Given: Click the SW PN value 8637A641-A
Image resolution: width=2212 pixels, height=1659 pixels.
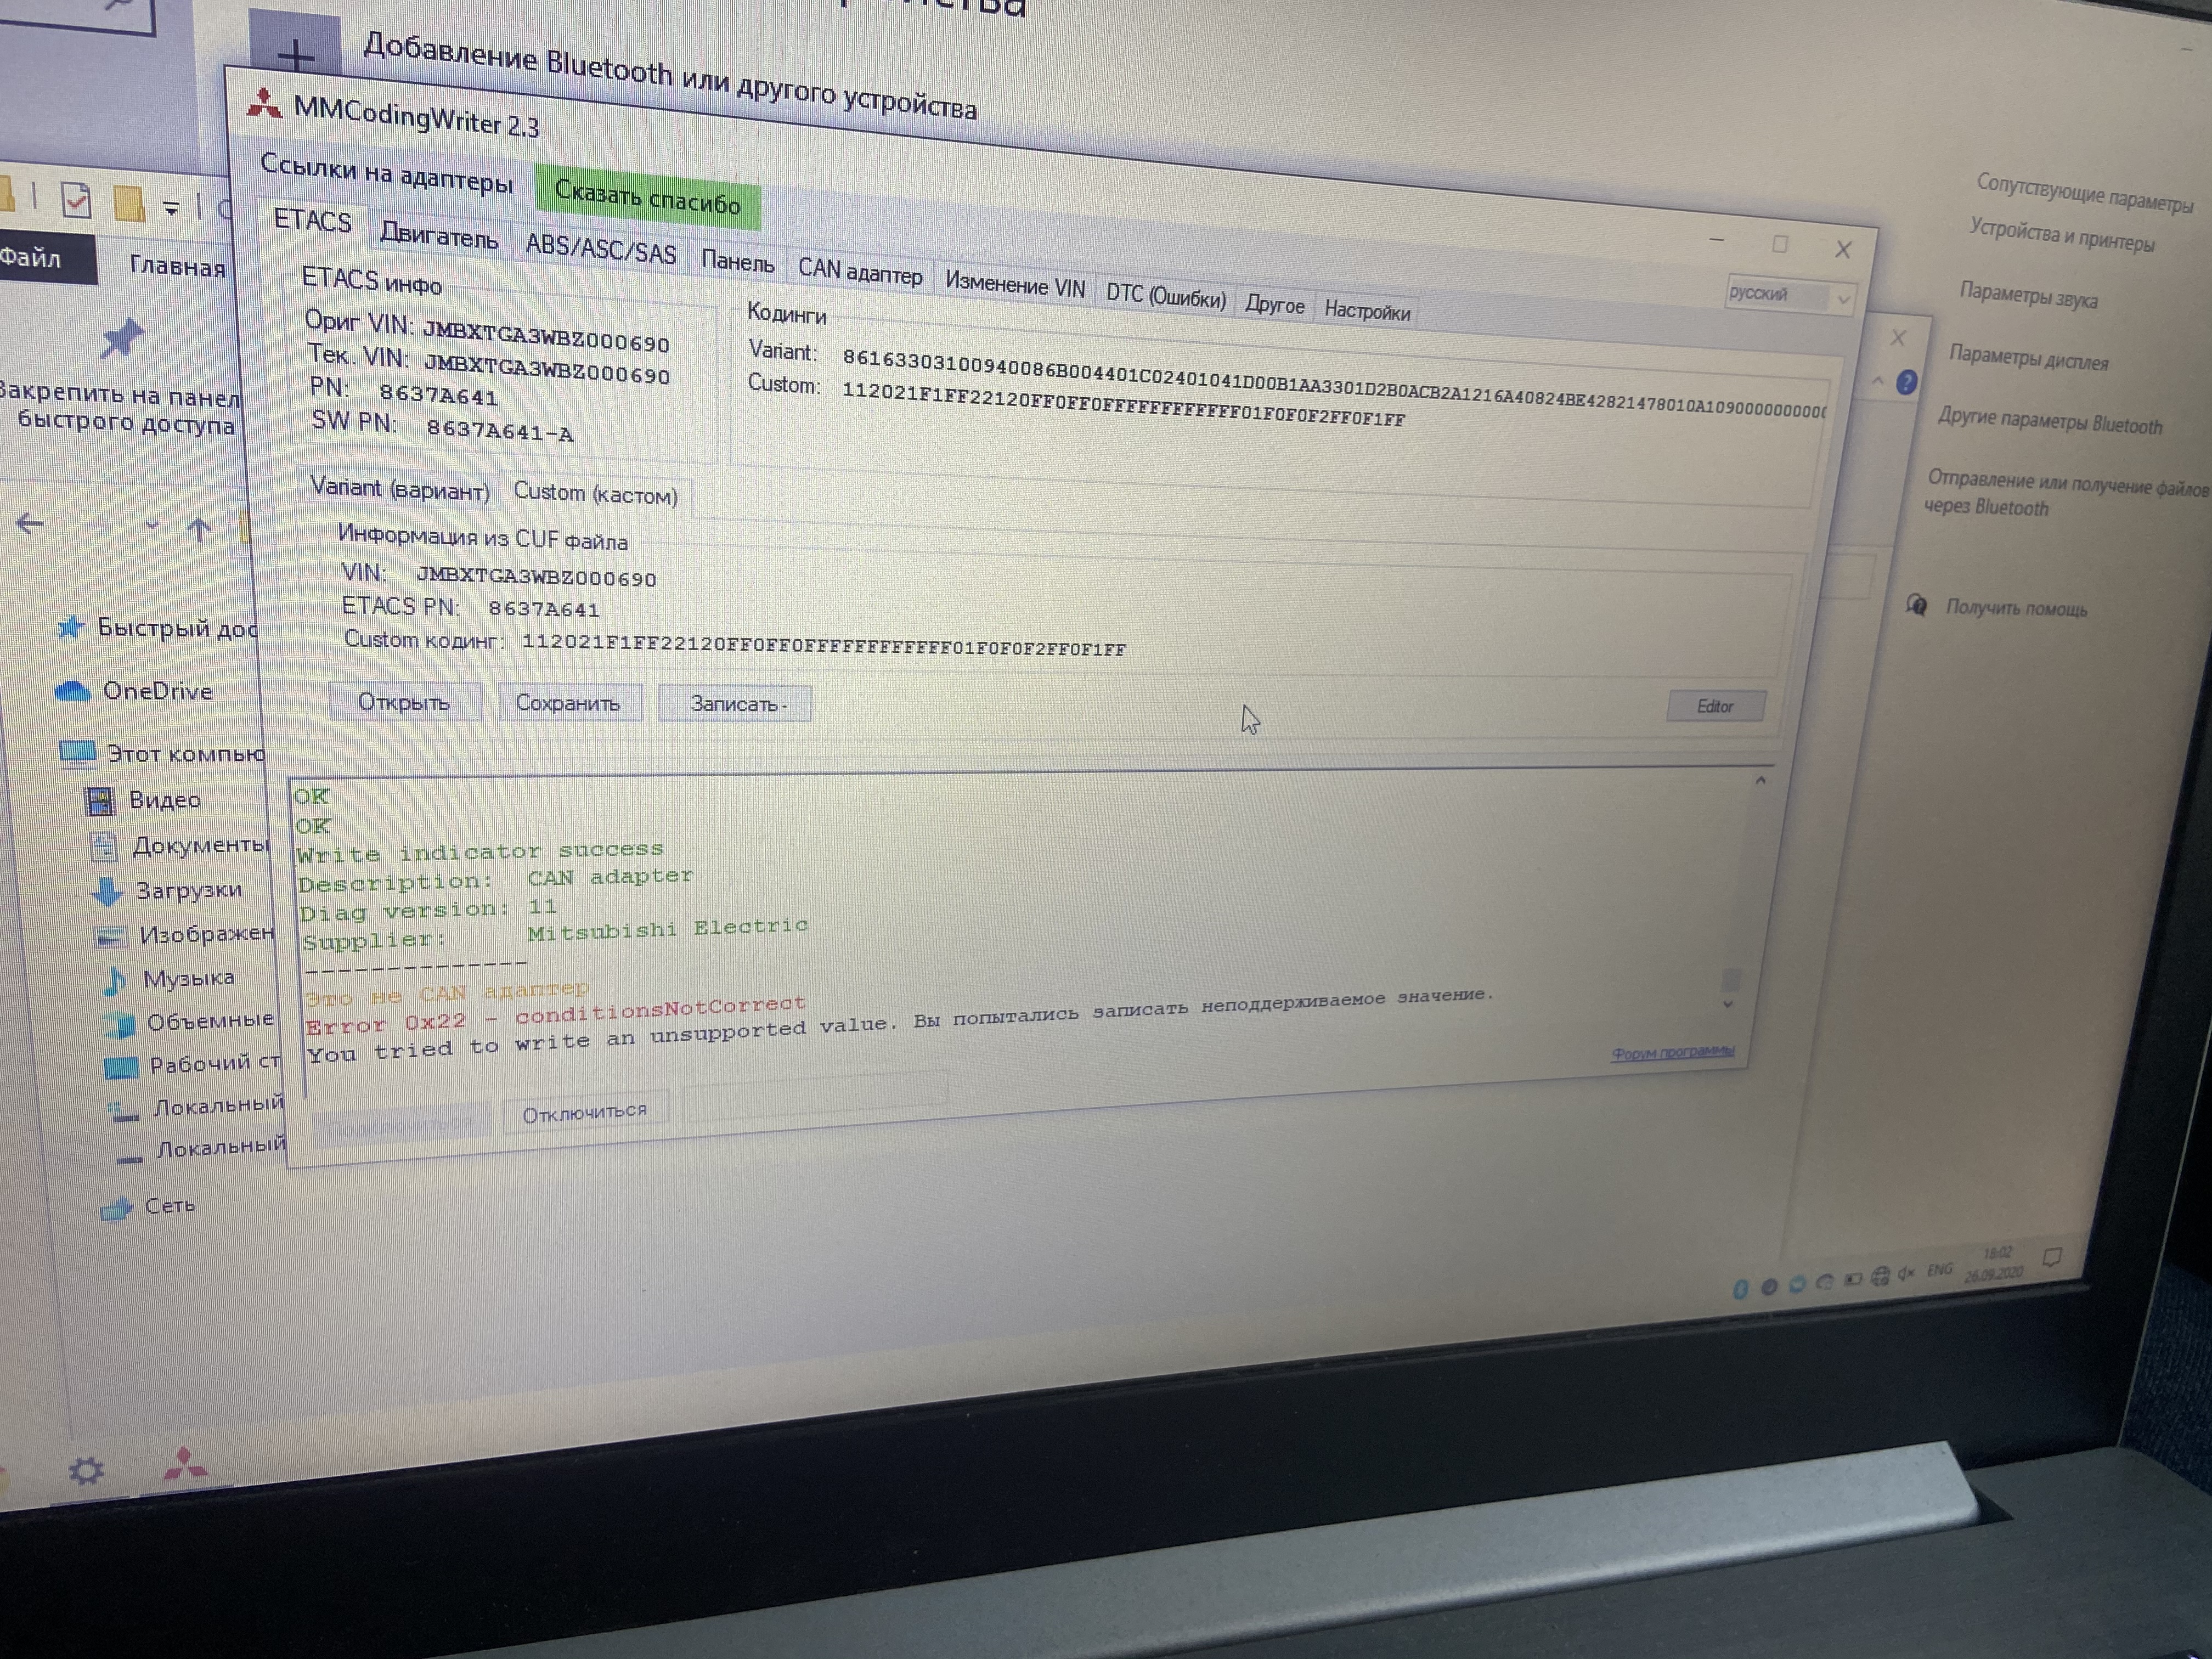Looking at the screenshot, I should [500, 431].
